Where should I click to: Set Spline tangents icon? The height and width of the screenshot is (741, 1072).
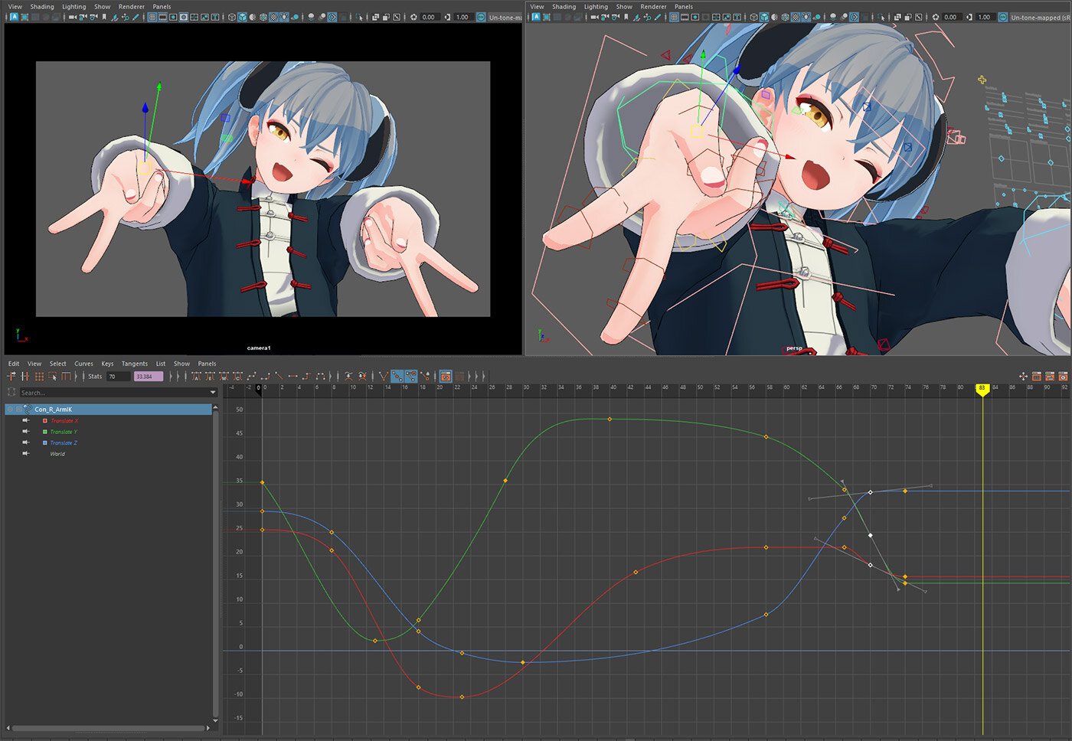[250, 376]
